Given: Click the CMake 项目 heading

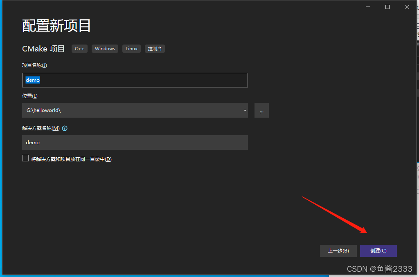Looking at the screenshot, I should point(43,49).
